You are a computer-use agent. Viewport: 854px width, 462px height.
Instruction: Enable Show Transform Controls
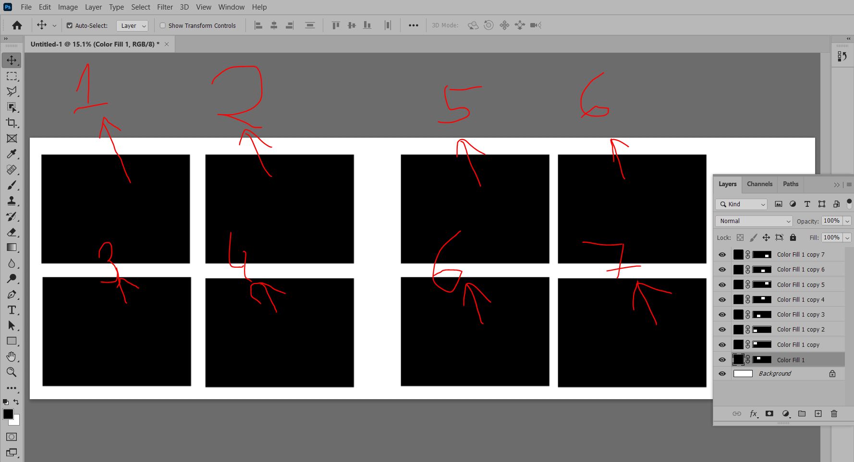[162, 25]
